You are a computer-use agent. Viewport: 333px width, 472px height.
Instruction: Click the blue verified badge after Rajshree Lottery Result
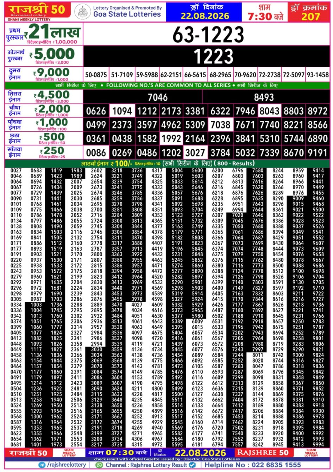tap(193, 465)
